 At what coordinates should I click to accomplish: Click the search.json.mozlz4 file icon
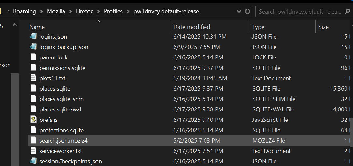click(33, 140)
